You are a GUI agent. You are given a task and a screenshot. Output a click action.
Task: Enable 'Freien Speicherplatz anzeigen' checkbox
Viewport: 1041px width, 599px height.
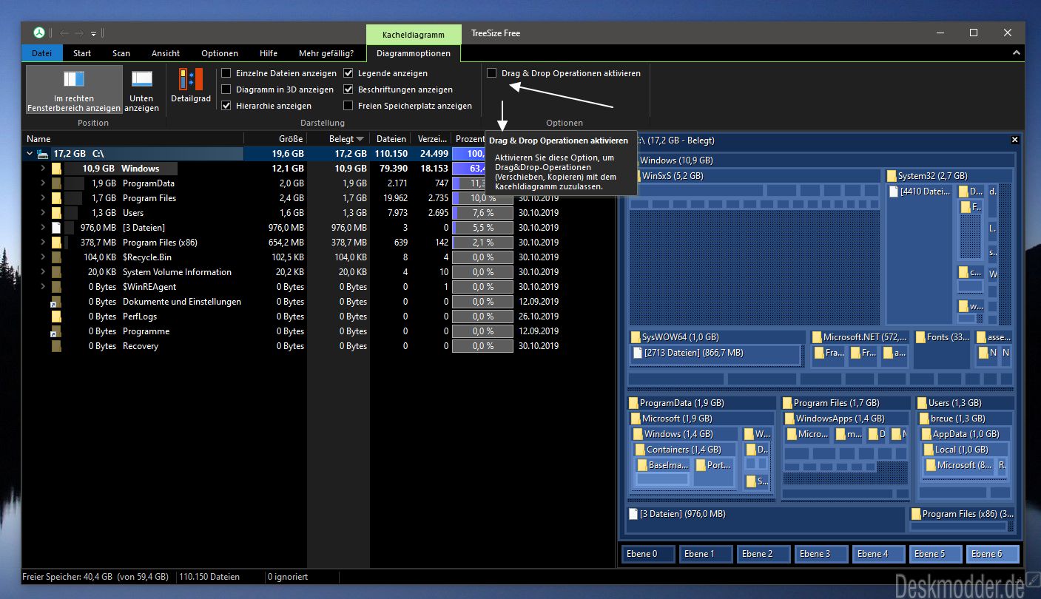(348, 106)
